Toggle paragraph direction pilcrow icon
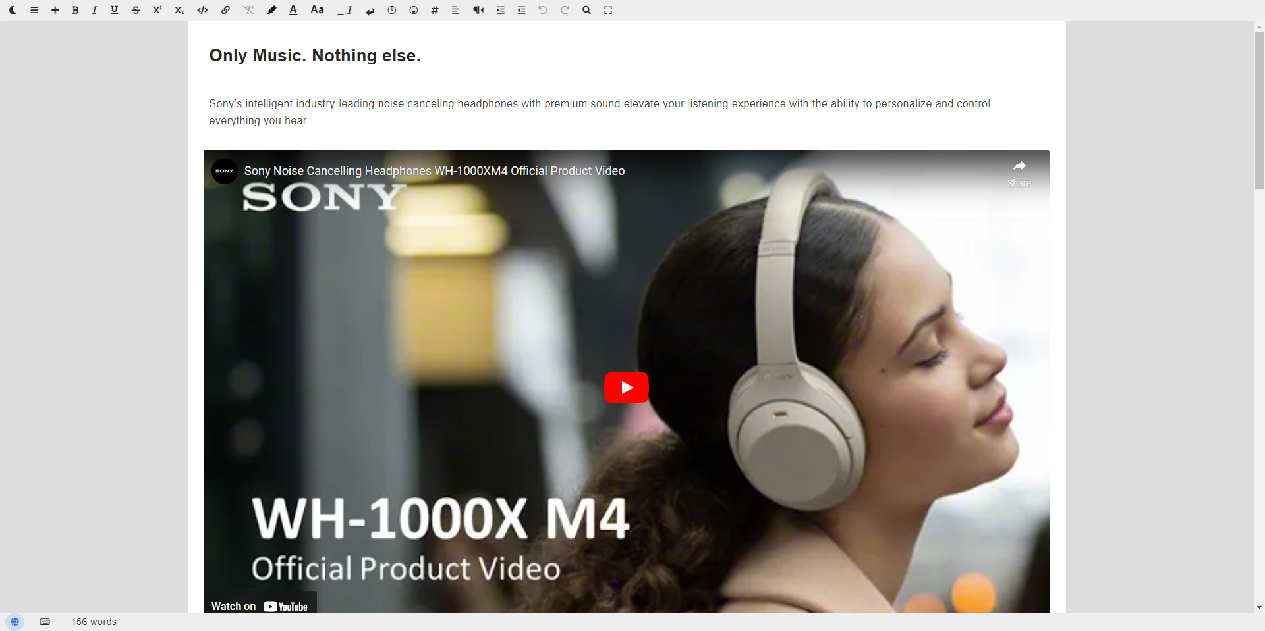Image resolution: width=1265 pixels, height=631 pixels. [478, 10]
